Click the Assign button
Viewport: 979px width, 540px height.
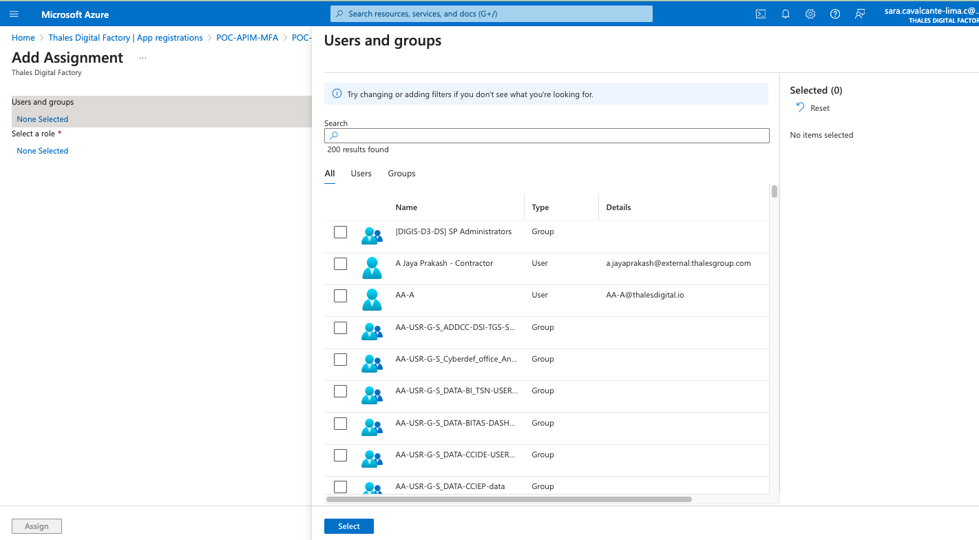click(x=36, y=526)
